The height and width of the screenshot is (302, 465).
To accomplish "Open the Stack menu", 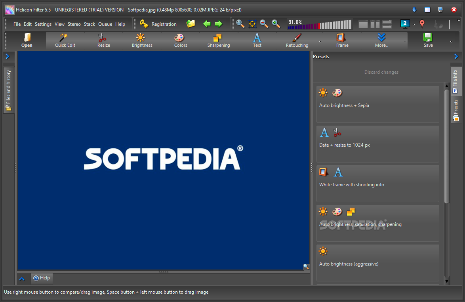I will [90, 24].
